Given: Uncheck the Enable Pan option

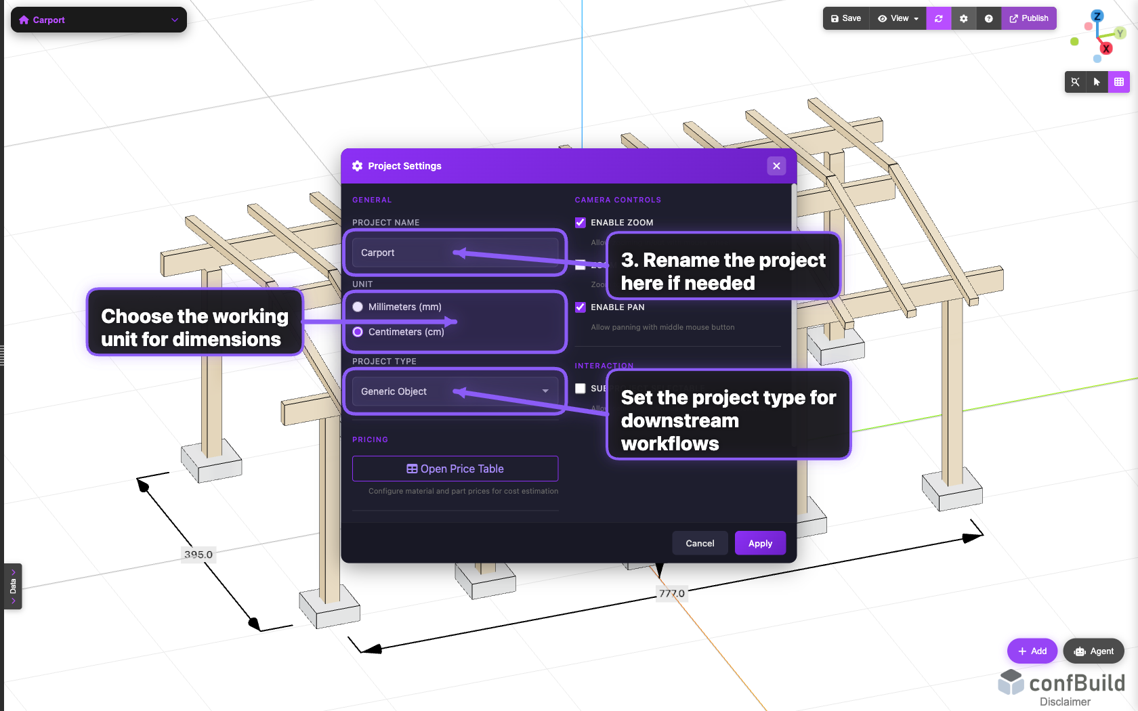Looking at the screenshot, I should [x=581, y=307].
